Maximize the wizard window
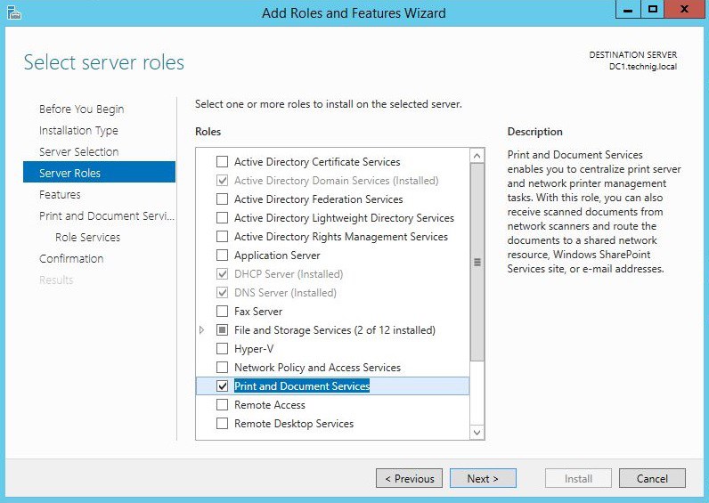The image size is (709, 503). tap(653, 10)
